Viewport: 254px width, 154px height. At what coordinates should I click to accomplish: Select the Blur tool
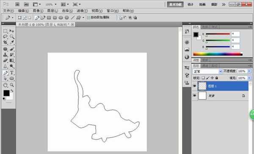click(x=6, y=66)
